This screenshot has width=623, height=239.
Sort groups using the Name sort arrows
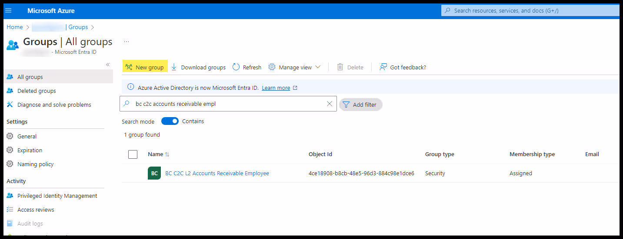[167, 154]
